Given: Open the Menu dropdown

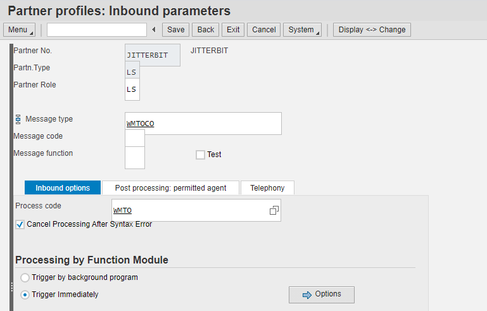Looking at the screenshot, I should tap(20, 30).
